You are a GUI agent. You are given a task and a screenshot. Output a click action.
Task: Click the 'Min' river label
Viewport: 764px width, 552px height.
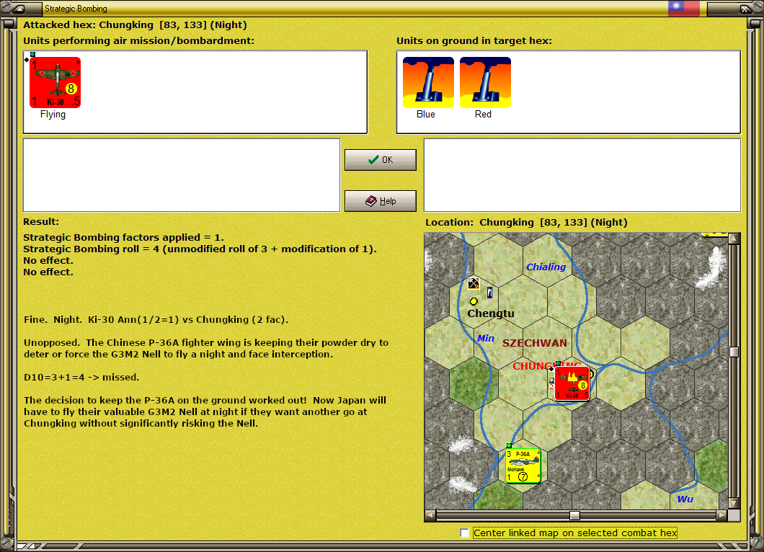click(485, 338)
